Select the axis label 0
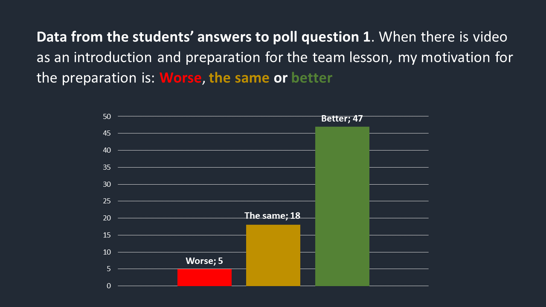The height and width of the screenshot is (307, 546). (109, 286)
